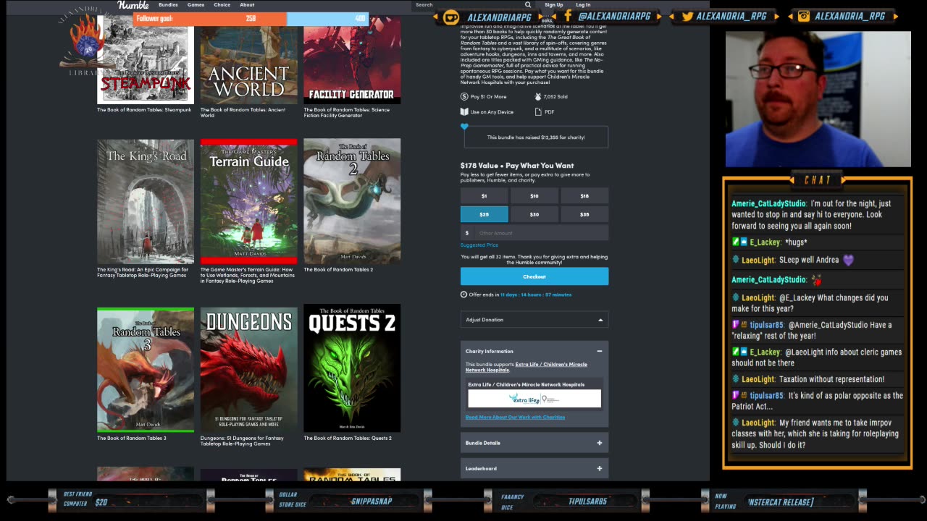Click the Log In link
The width and height of the screenshot is (927, 521).
(x=583, y=5)
